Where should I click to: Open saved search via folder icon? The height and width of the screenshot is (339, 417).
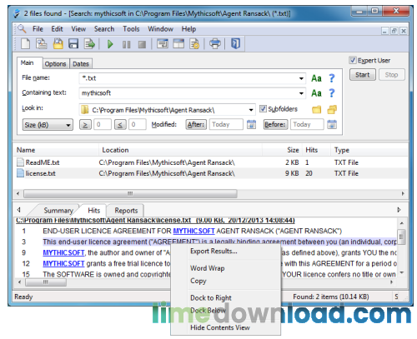pyautogui.click(x=58, y=44)
